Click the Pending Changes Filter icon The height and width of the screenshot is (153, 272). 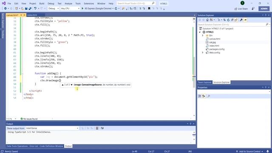219,20
